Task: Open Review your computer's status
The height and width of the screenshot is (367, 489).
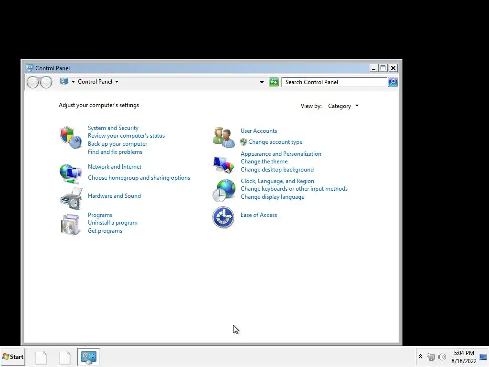Action: click(x=126, y=136)
